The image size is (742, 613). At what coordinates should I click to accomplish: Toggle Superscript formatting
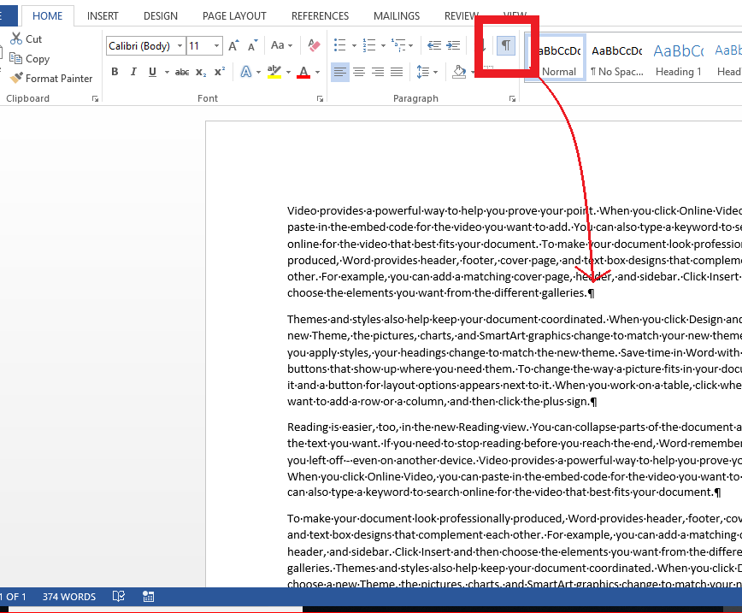tap(220, 72)
